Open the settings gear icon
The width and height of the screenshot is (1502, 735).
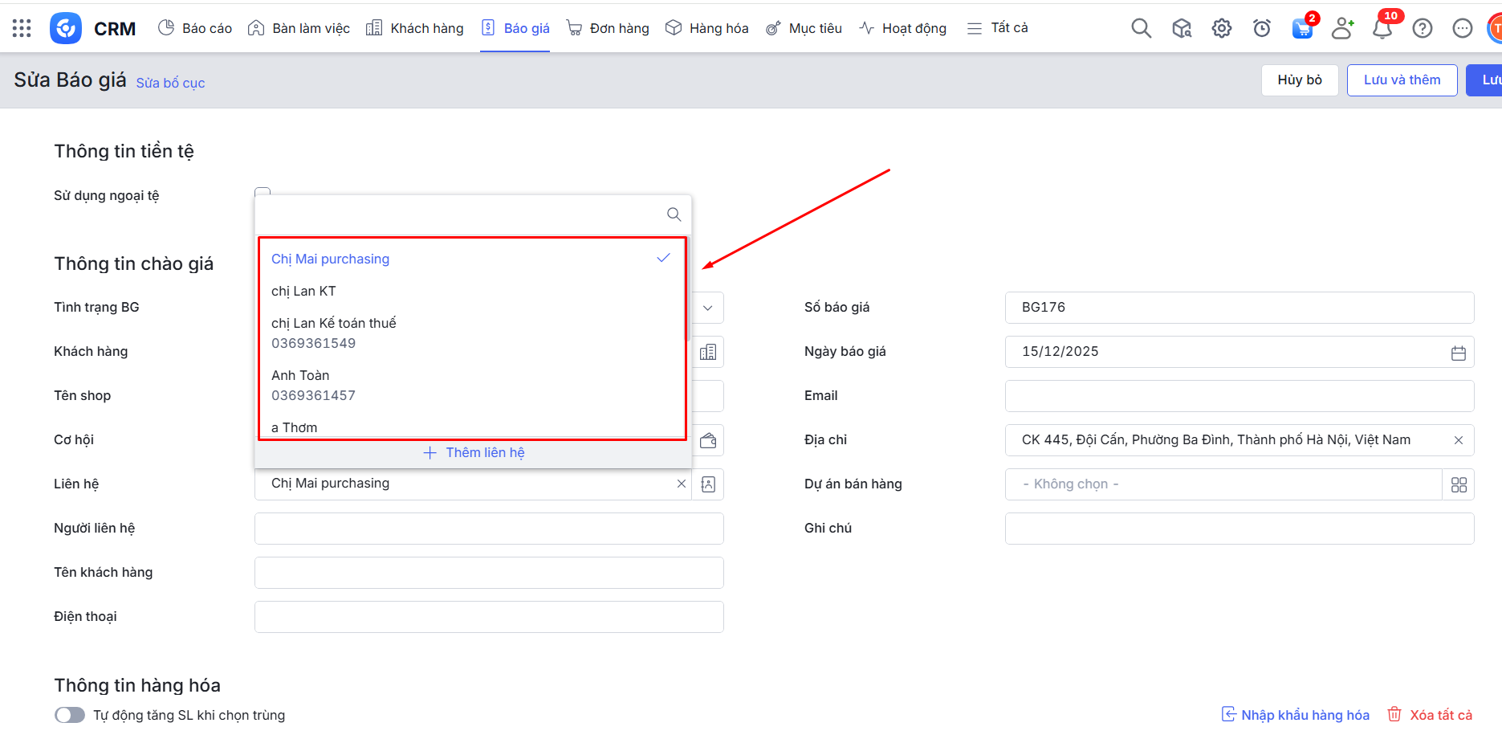pos(1221,28)
